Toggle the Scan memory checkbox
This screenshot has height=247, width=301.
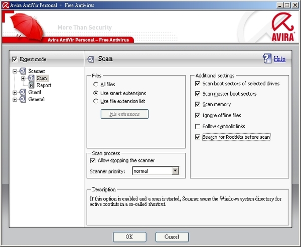pyautogui.click(x=198, y=104)
